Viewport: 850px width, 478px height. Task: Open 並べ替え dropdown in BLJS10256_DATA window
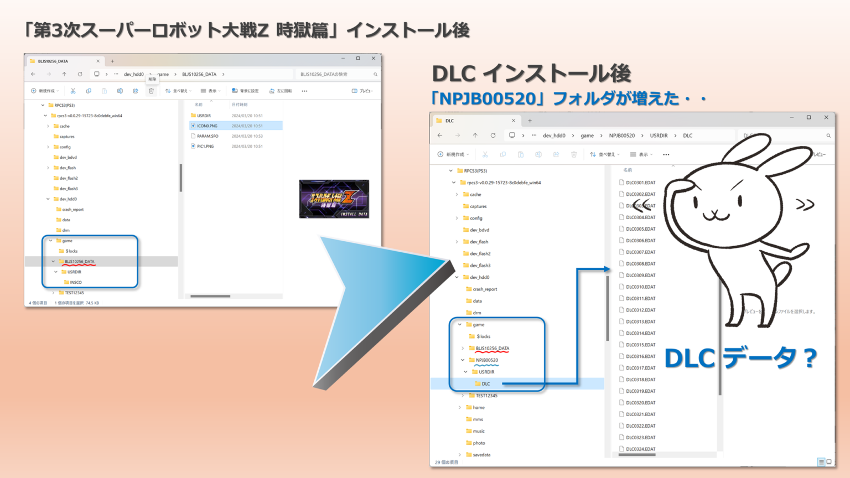pyautogui.click(x=178, y=91)
